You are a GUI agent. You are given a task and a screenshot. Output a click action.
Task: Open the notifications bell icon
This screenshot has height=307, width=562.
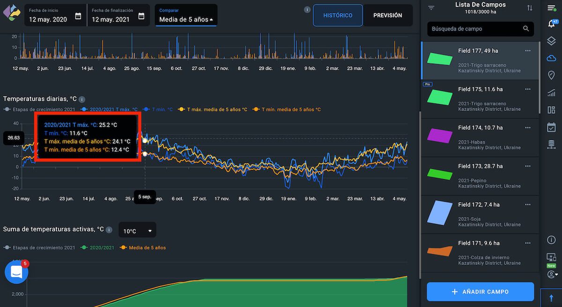(x=551, y=24)
